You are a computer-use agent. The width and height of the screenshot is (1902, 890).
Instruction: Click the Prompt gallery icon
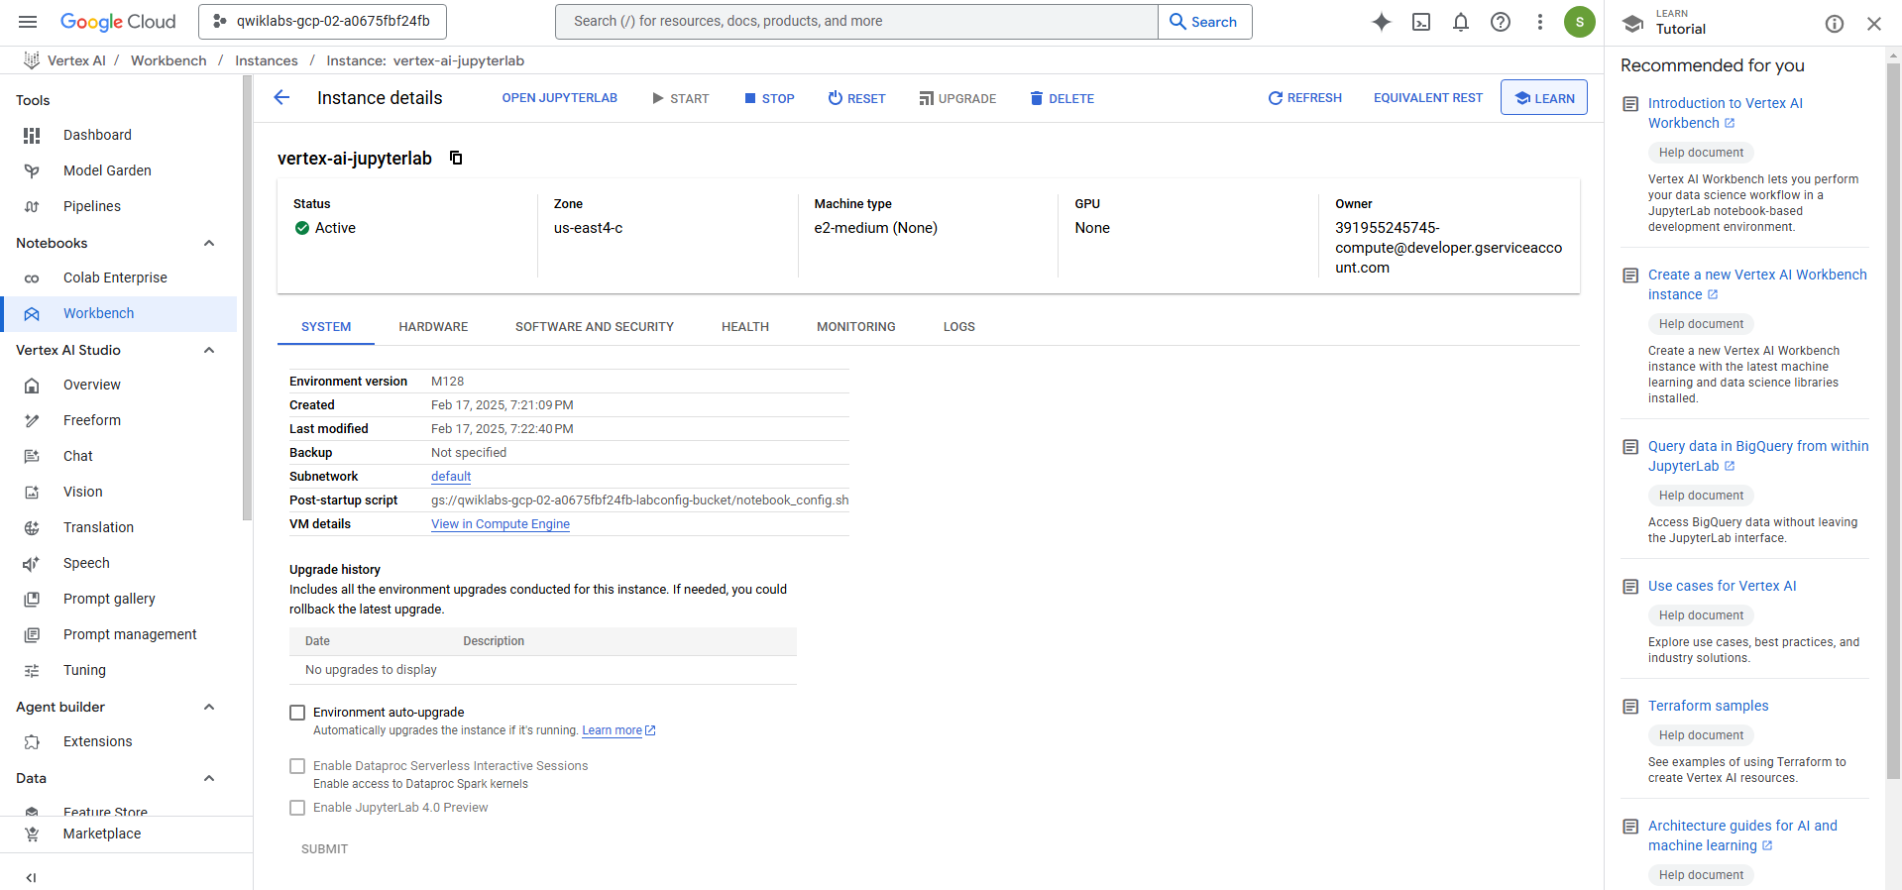tap(32, 599)
